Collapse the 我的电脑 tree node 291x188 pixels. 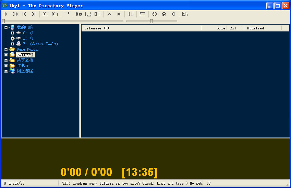(6, 27)
